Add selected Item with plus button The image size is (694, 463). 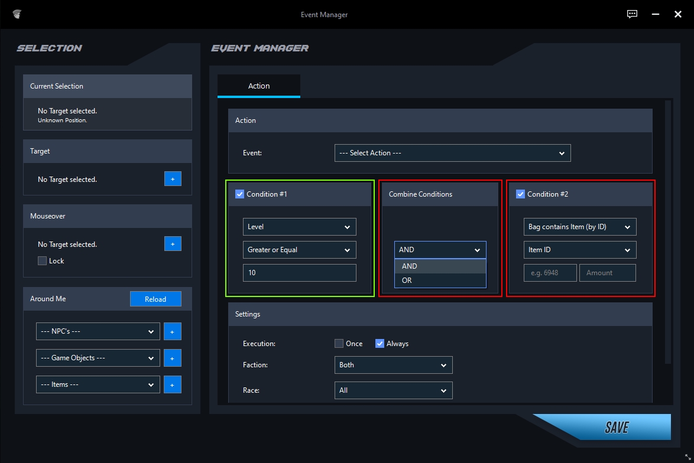pos(173,384)
